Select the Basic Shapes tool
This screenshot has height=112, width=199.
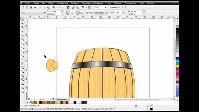coord(22,55)
